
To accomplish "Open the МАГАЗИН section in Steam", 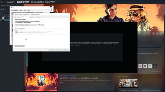I will [11, 2].
